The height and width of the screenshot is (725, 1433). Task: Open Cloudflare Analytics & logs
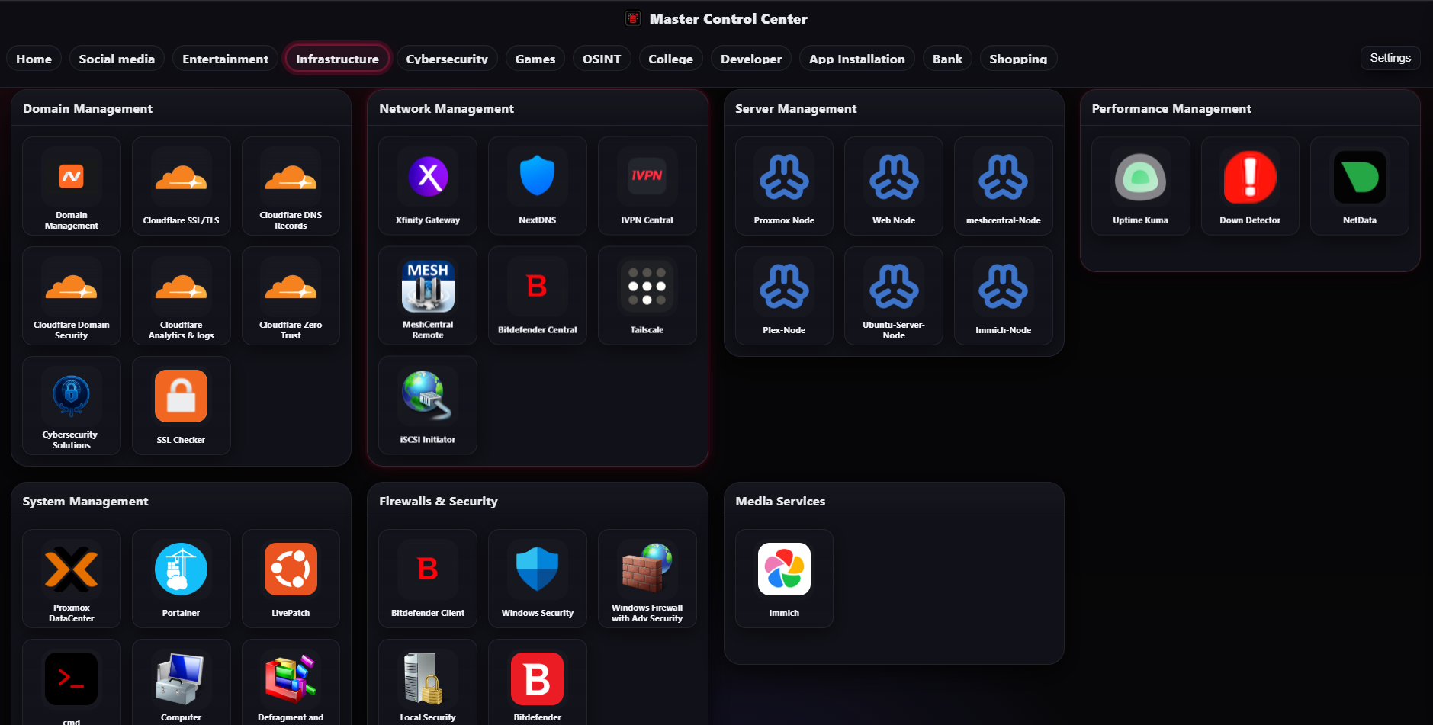coord(181,296)
